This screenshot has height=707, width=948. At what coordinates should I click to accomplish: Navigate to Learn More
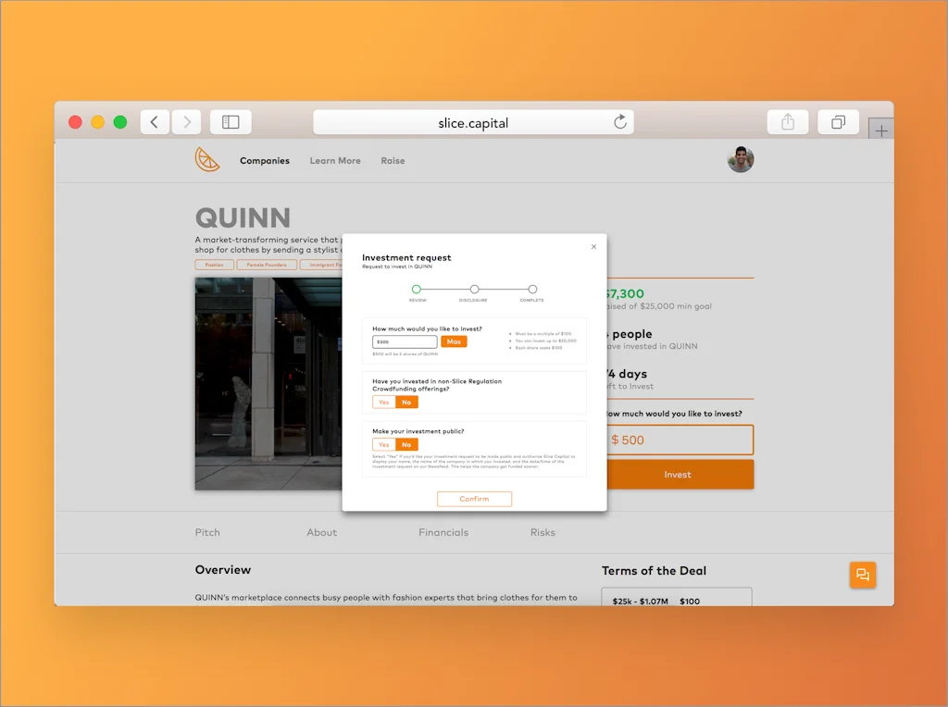click(x=335, y=160)
